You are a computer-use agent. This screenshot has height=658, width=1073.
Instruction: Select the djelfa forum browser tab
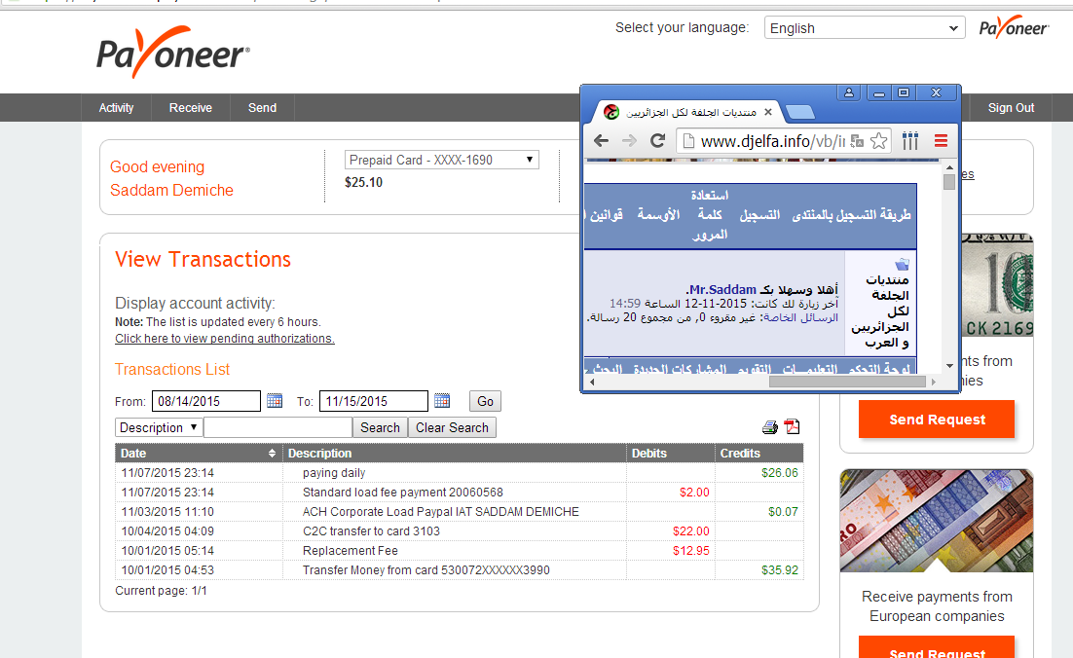[688, 112]
